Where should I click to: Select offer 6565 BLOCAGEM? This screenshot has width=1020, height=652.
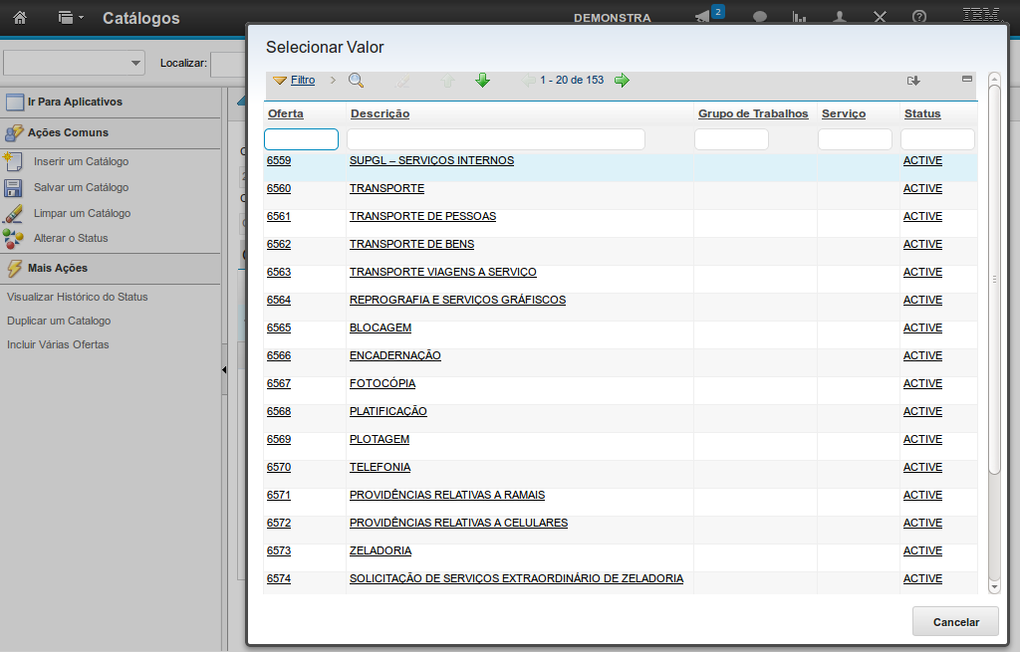279,327
